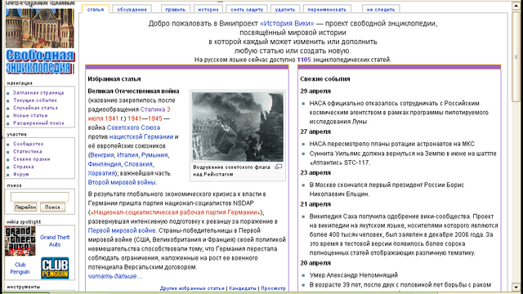
Task: Click the vertical scrollbar thumb
Action: (516, 56)
